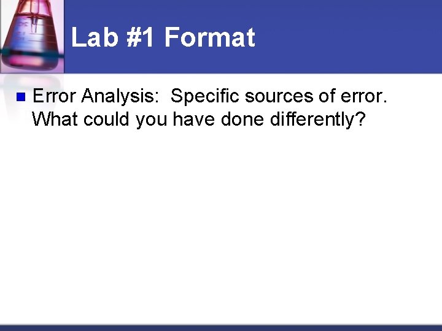Viewport: 442px width, 331px height.
Task: Select the "Lab #1 Format" title
Action: (163, 37)
